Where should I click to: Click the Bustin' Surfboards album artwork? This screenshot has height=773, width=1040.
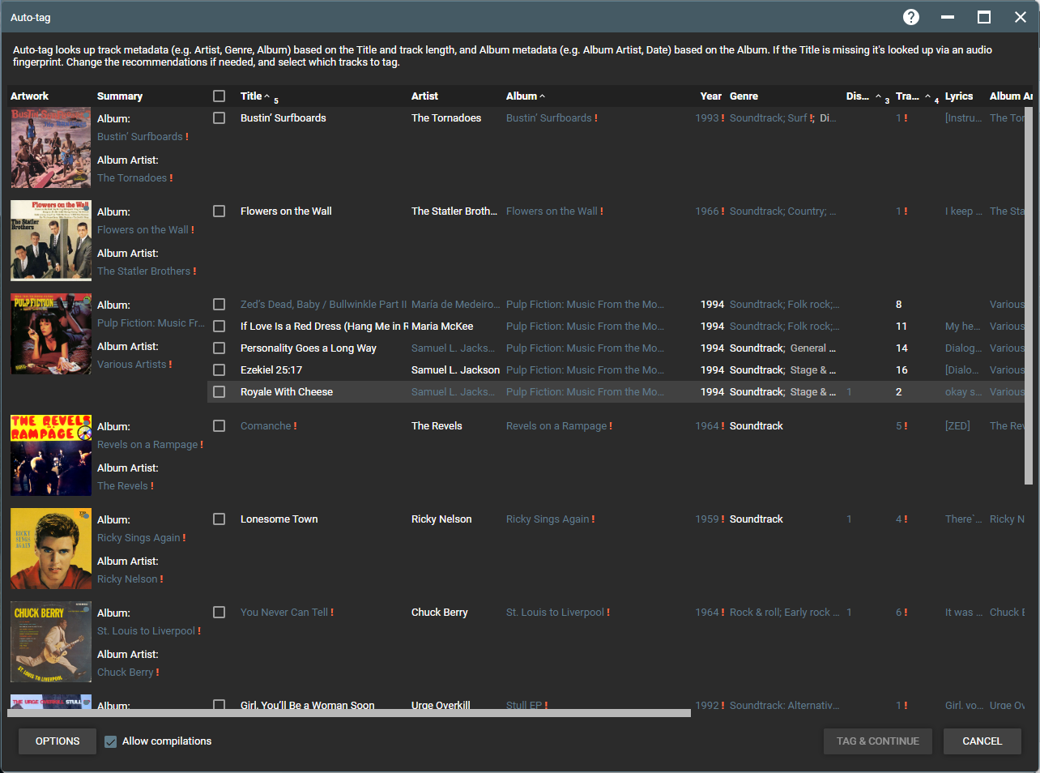click(x=50, y=148)
